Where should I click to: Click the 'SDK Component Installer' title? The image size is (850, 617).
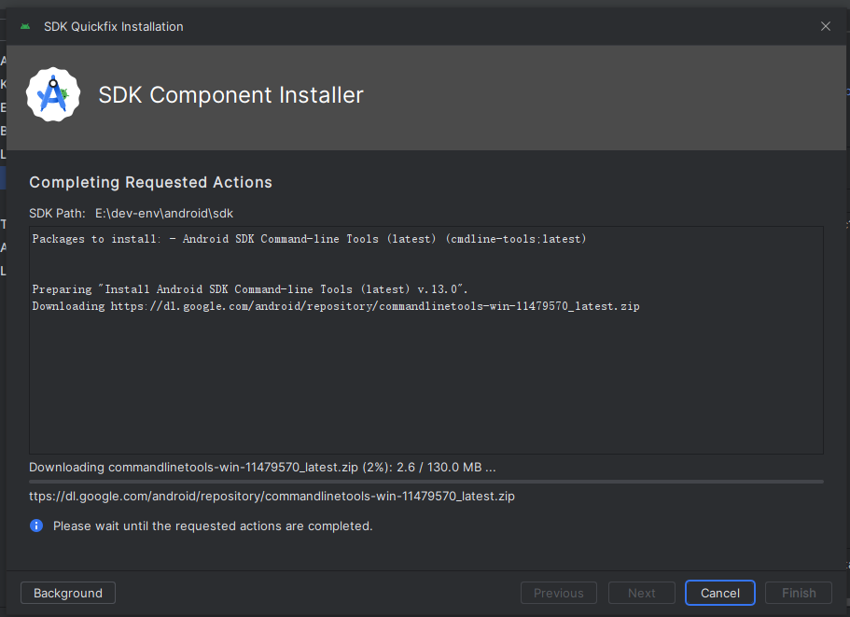pyautogui.click(x=231, y=95)
